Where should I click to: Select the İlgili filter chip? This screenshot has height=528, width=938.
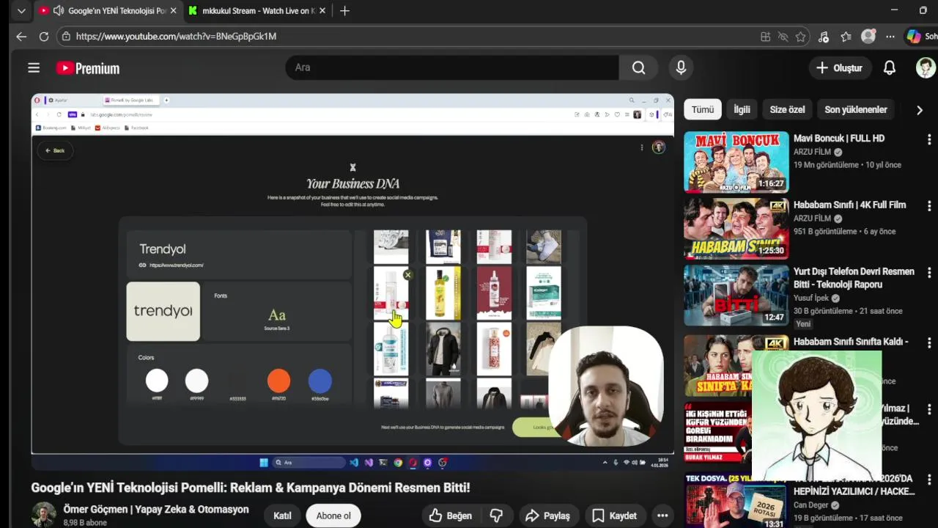[x=742, y=109]
